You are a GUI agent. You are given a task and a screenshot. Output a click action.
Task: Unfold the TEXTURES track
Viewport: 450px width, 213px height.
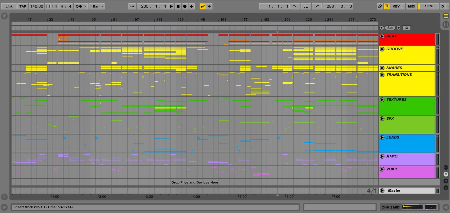382,100
